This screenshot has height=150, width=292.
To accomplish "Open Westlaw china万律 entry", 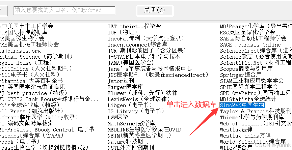I will coord(245,136).
